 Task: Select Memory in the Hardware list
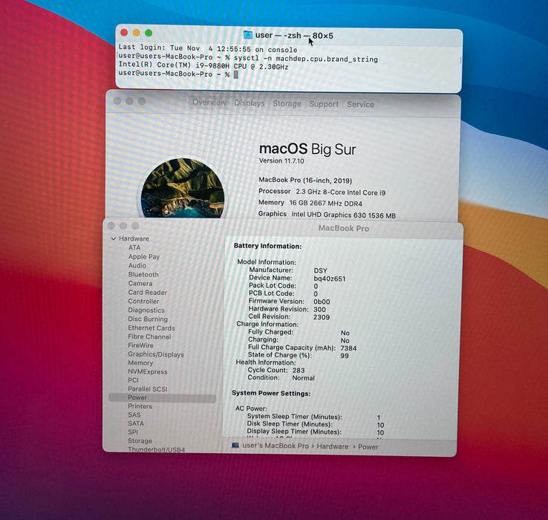(x=140, y=363)
